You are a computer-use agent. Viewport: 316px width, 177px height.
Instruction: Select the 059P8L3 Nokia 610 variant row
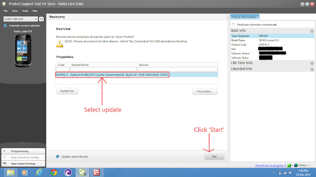coord(137,75)
